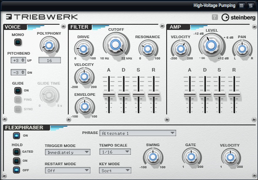258x180 pixels.
Task: Open Restart Mode dropdown showing Off
Action: (x=67, y=170)
